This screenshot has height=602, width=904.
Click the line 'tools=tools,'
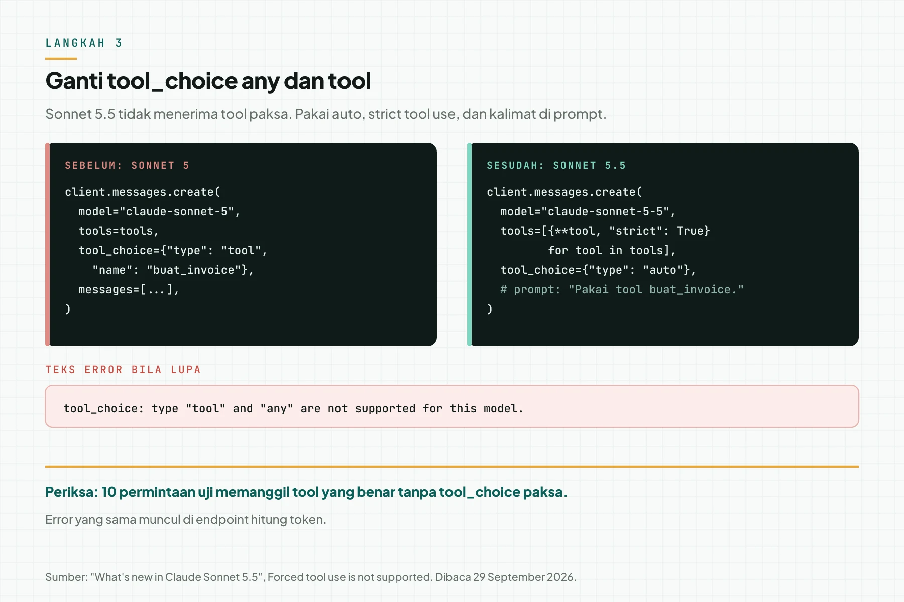[119, 231]
